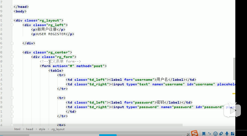Screen dimensions: 247x136
Task: Click the type="text" attribute
Action: 138,84
